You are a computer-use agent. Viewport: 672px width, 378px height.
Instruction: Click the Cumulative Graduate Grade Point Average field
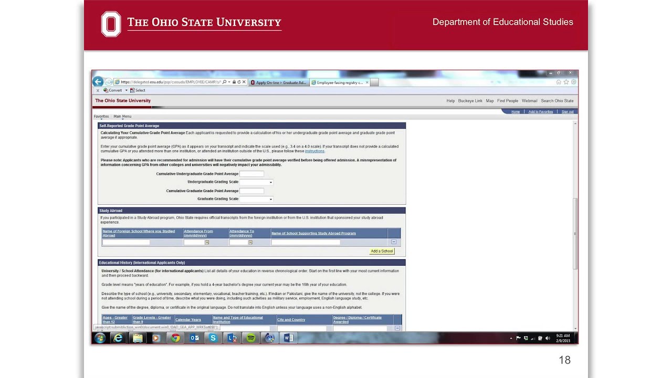click(x=251, y=191)
